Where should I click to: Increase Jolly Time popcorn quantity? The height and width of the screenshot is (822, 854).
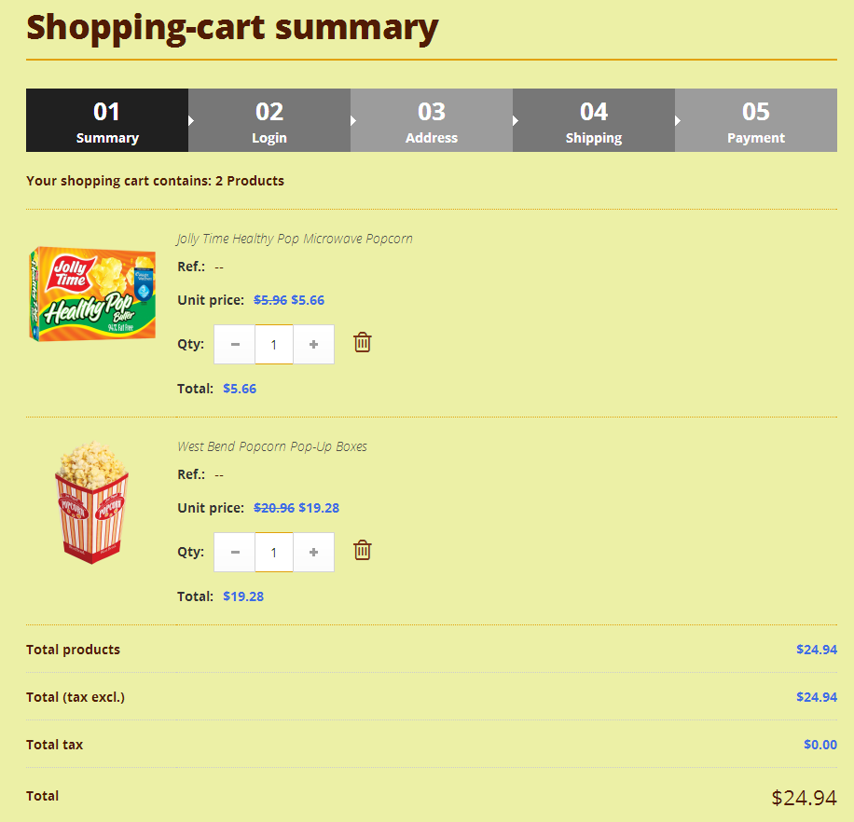313,345
